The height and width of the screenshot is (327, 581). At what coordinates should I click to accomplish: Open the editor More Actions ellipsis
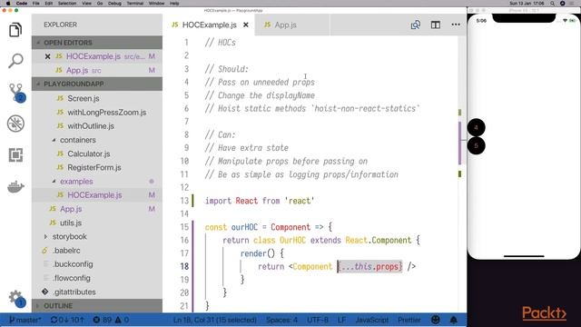point(456,25)
